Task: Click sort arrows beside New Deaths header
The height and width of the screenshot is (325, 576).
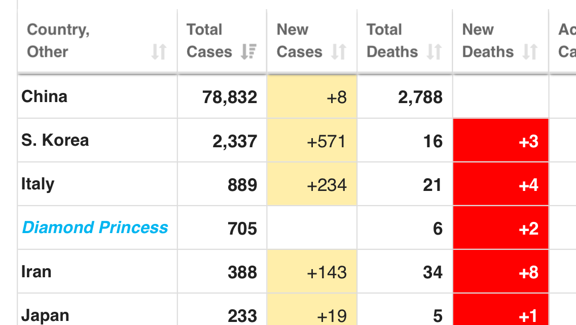Action: [530, 52]
